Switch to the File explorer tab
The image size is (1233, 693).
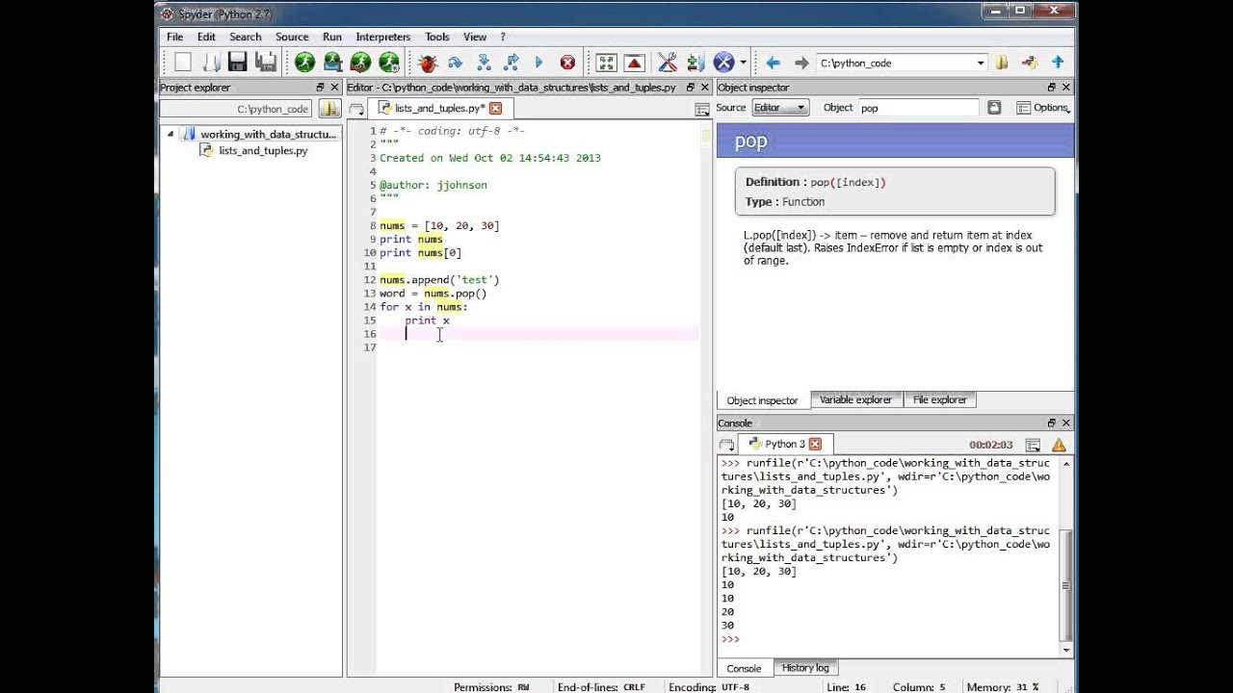pos(940,399)
